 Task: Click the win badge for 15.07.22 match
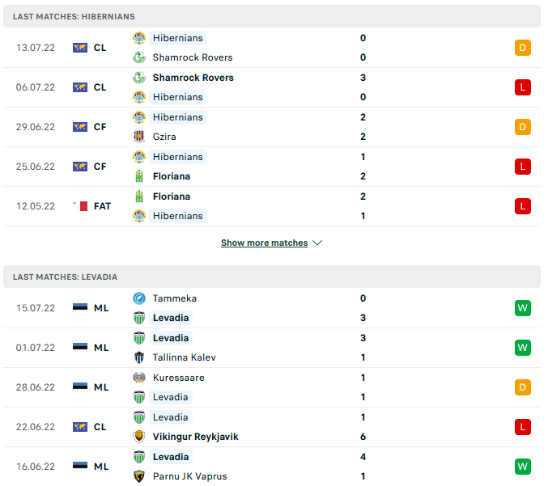522,308
